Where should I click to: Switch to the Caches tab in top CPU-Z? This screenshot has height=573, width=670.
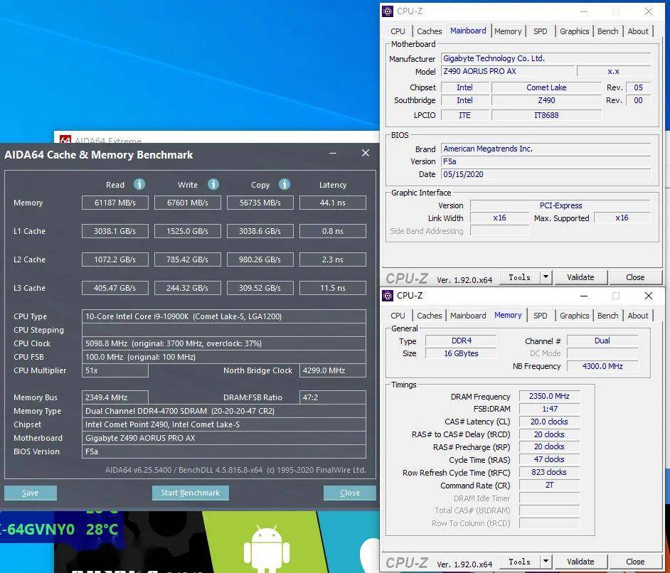pos(429,31)
